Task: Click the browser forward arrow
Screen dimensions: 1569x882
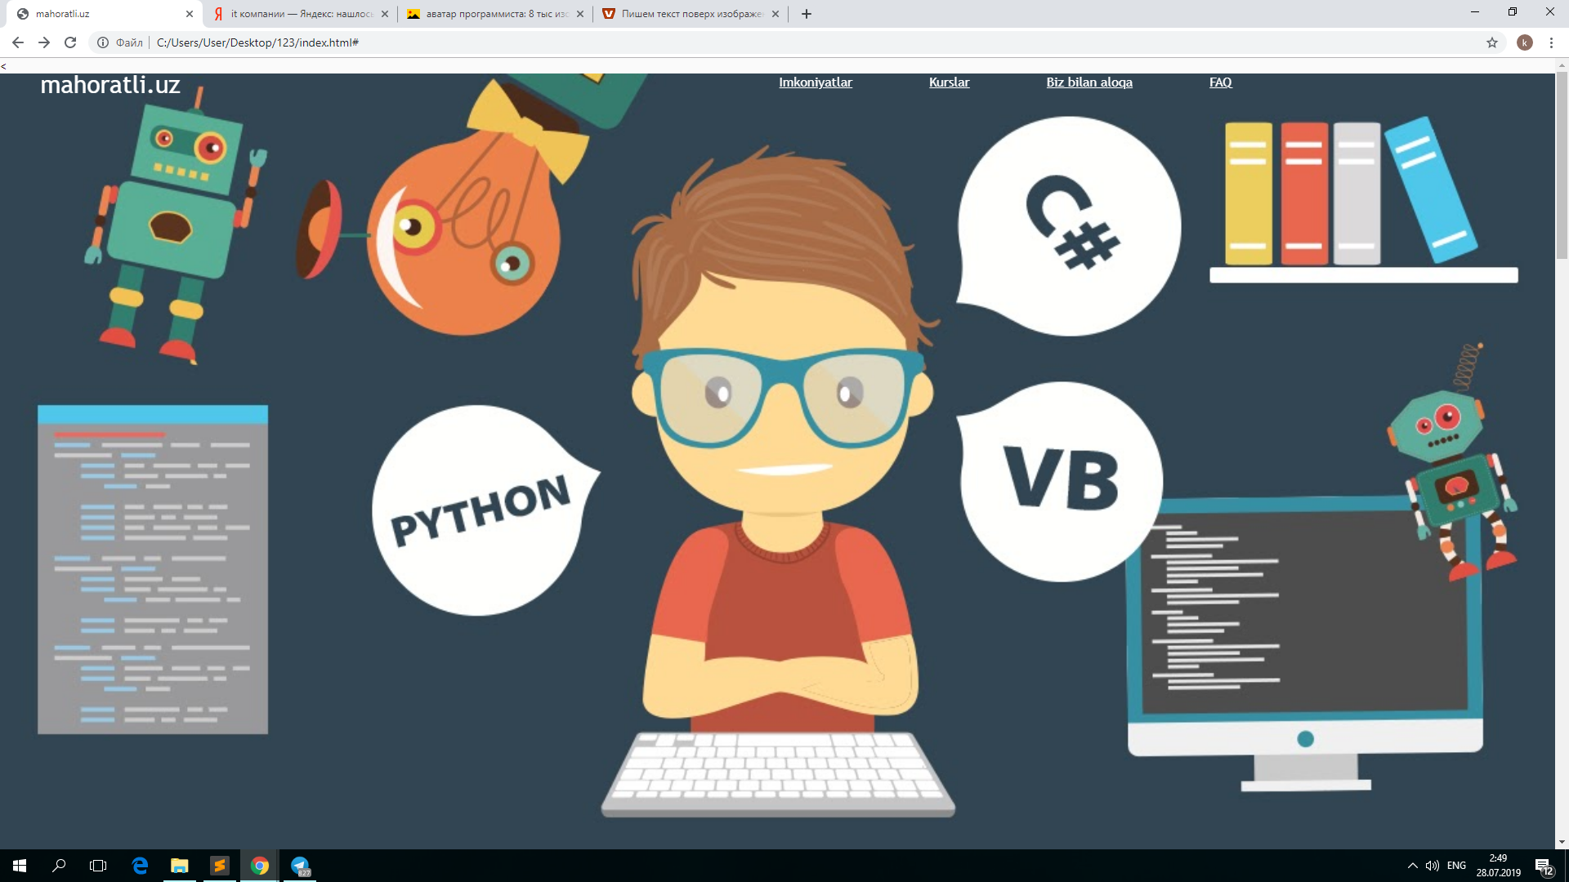Action: (x=44, y=42)
